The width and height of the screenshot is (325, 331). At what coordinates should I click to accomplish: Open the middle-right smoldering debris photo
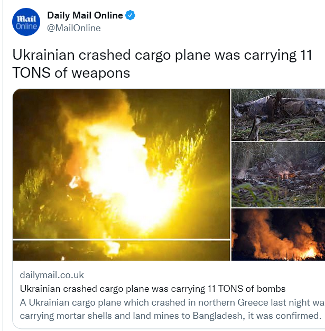coord(278,175)
